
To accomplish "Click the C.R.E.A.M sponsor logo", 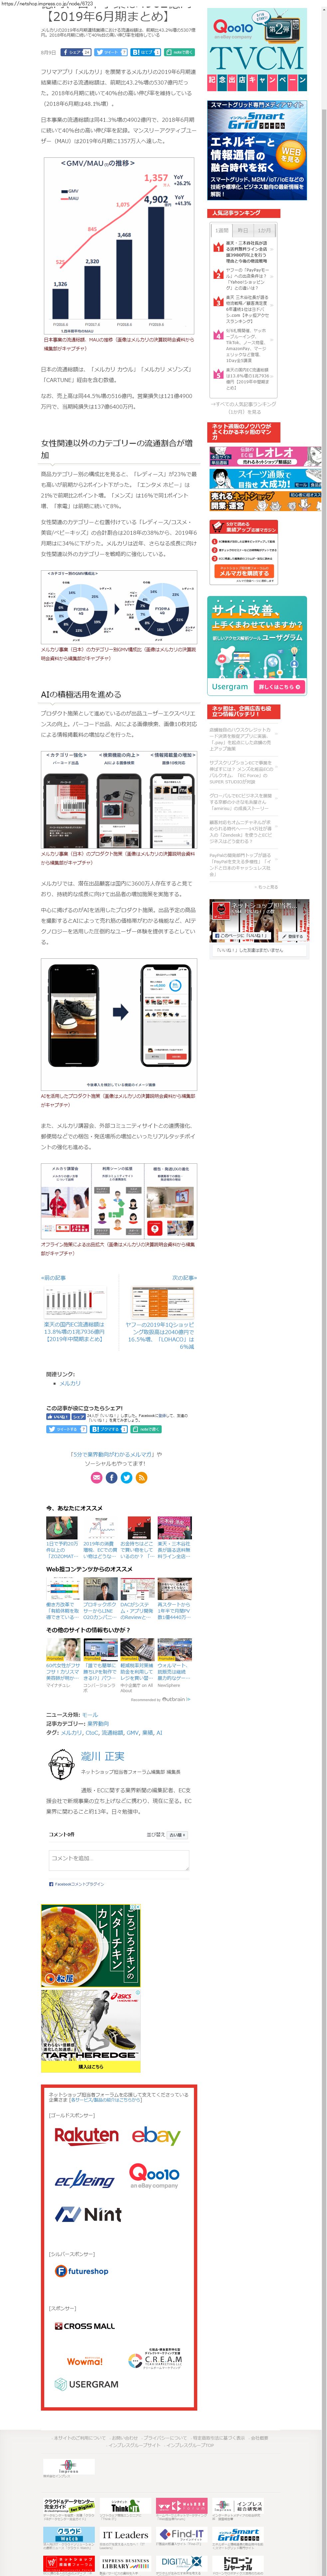I will click(155, 2359).
